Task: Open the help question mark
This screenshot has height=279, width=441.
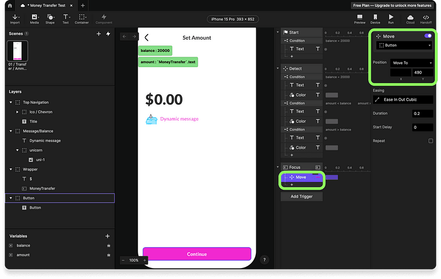Action: point(265,260)
